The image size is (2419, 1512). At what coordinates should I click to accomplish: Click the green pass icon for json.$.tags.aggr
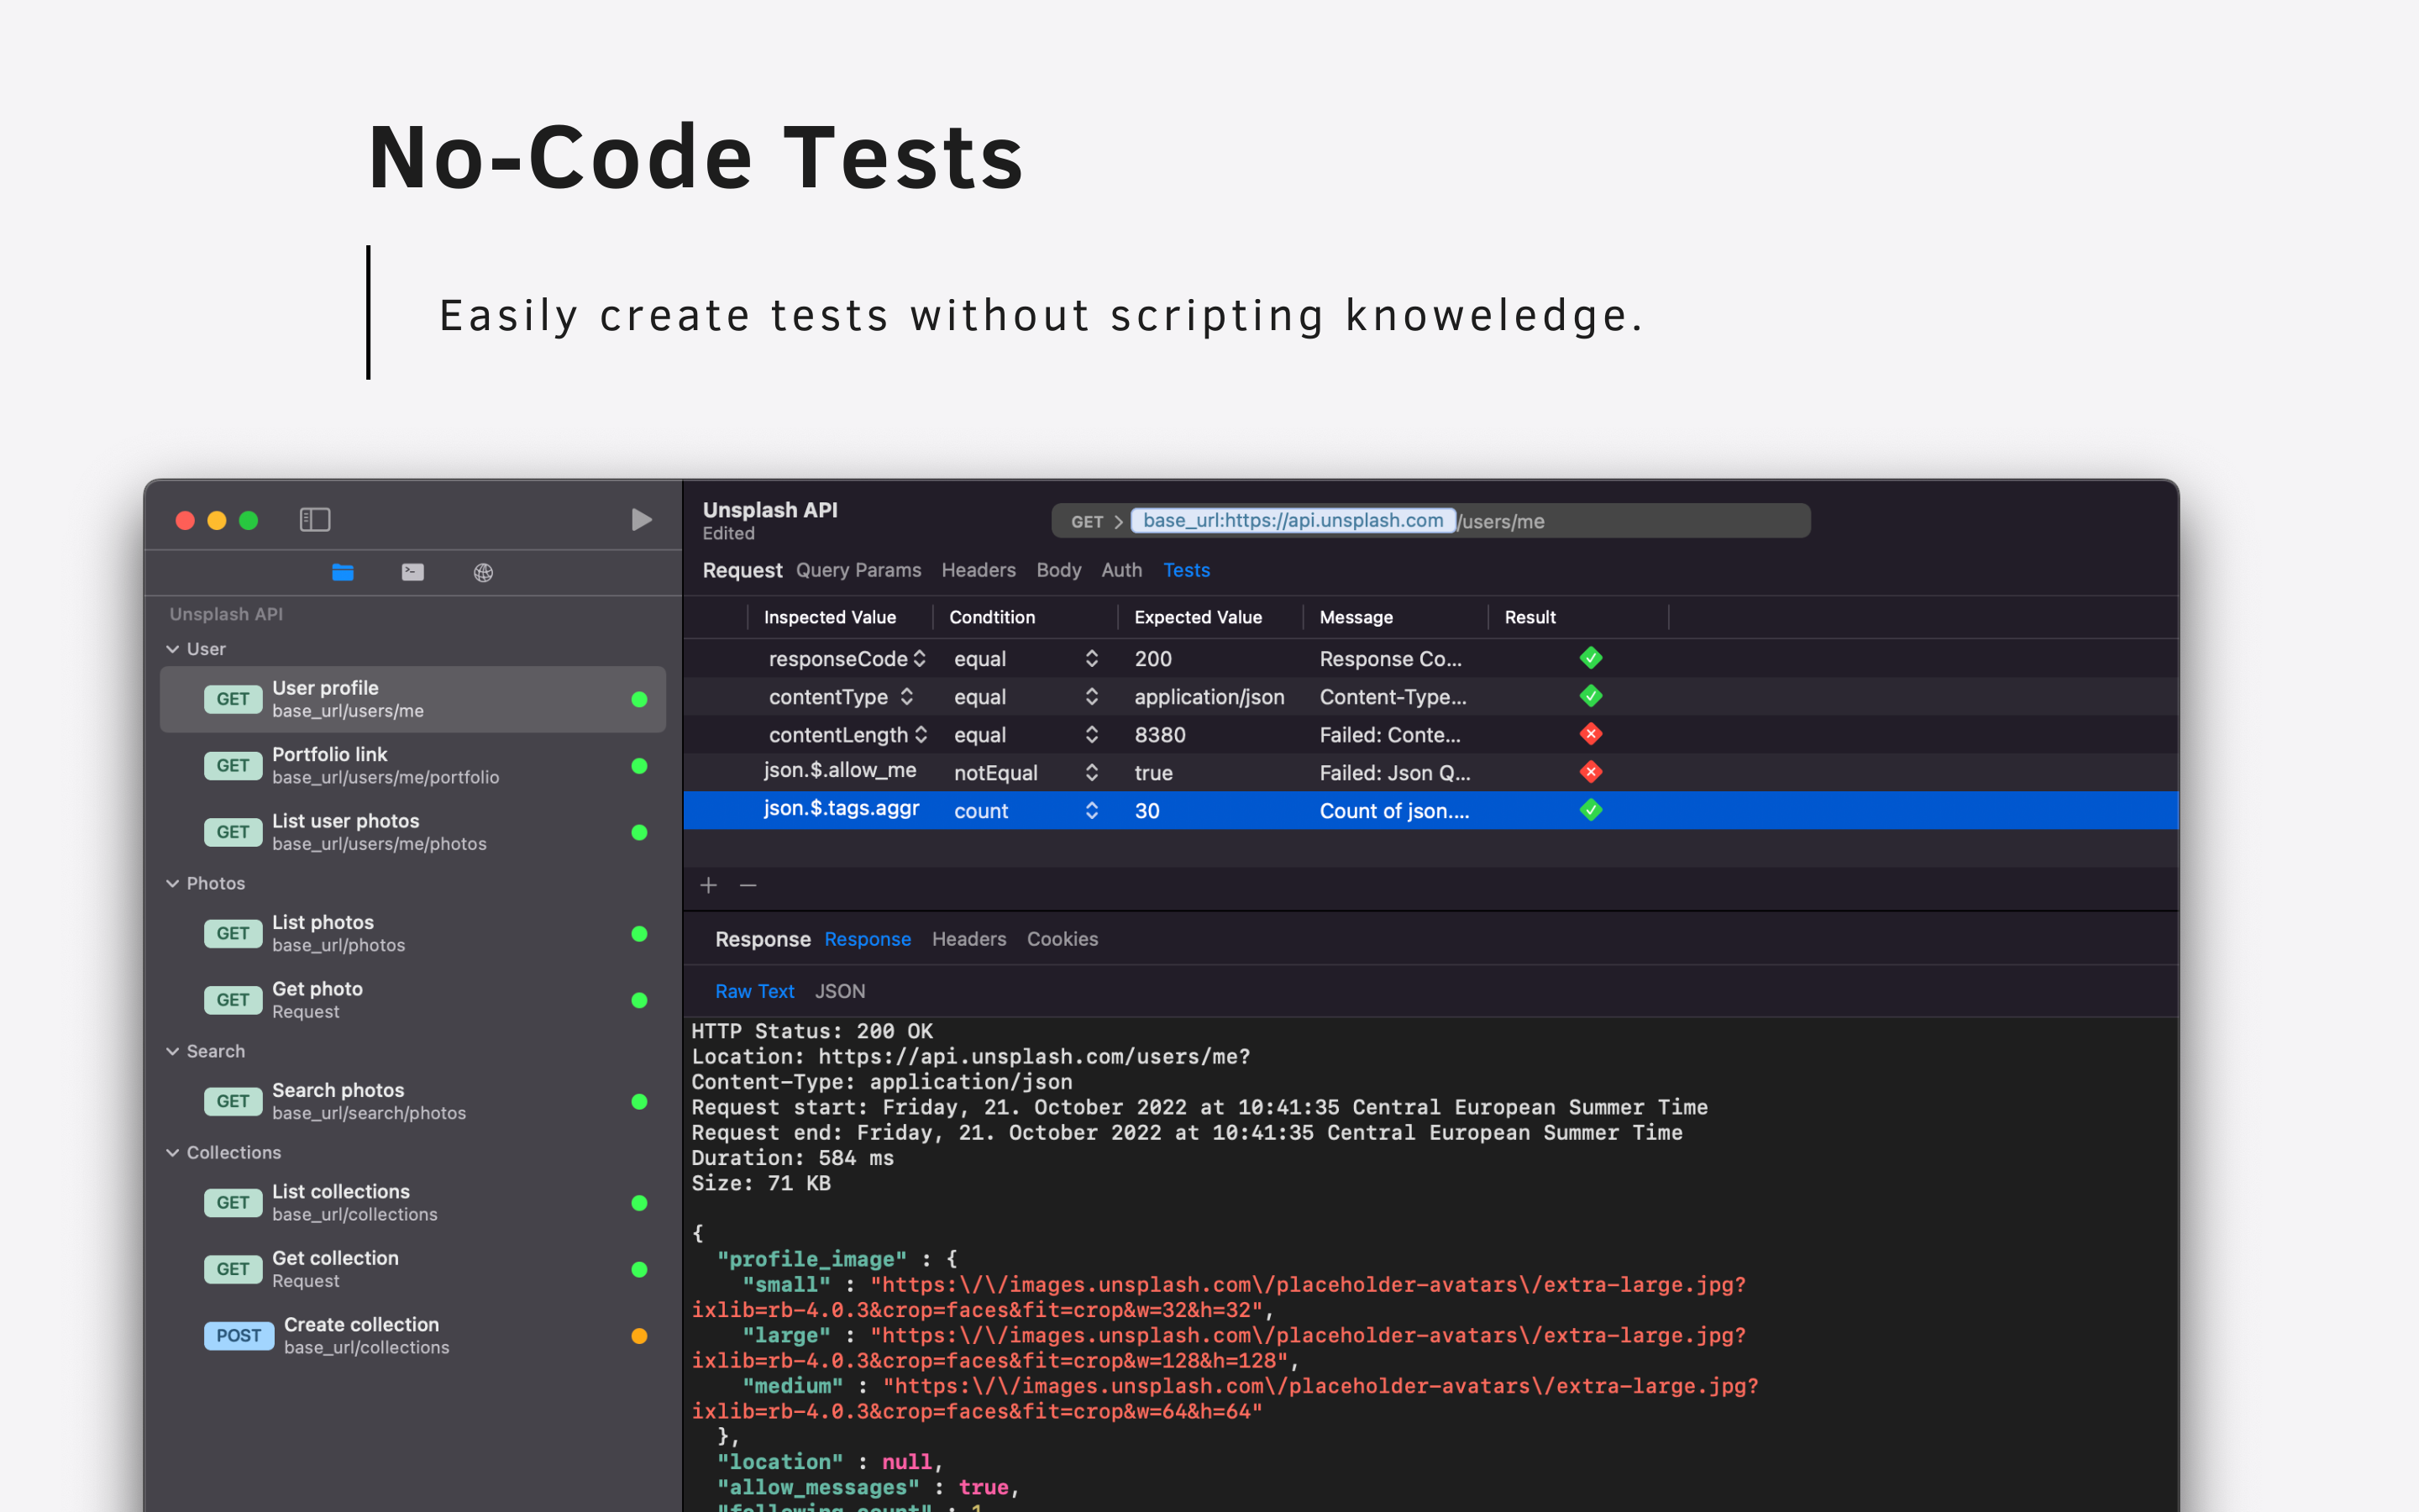pyautogui.click(x=1592, y=810)
